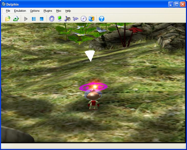Close the Dolphin window
This screenshot has width=187, height=150.
click(x=183, y=4)
